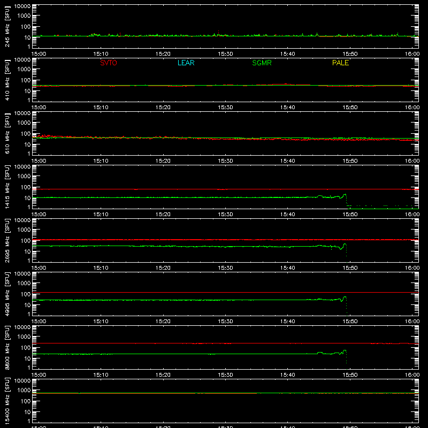Click 10000 y-axis value on 245 MHz plot

point(22,6)
